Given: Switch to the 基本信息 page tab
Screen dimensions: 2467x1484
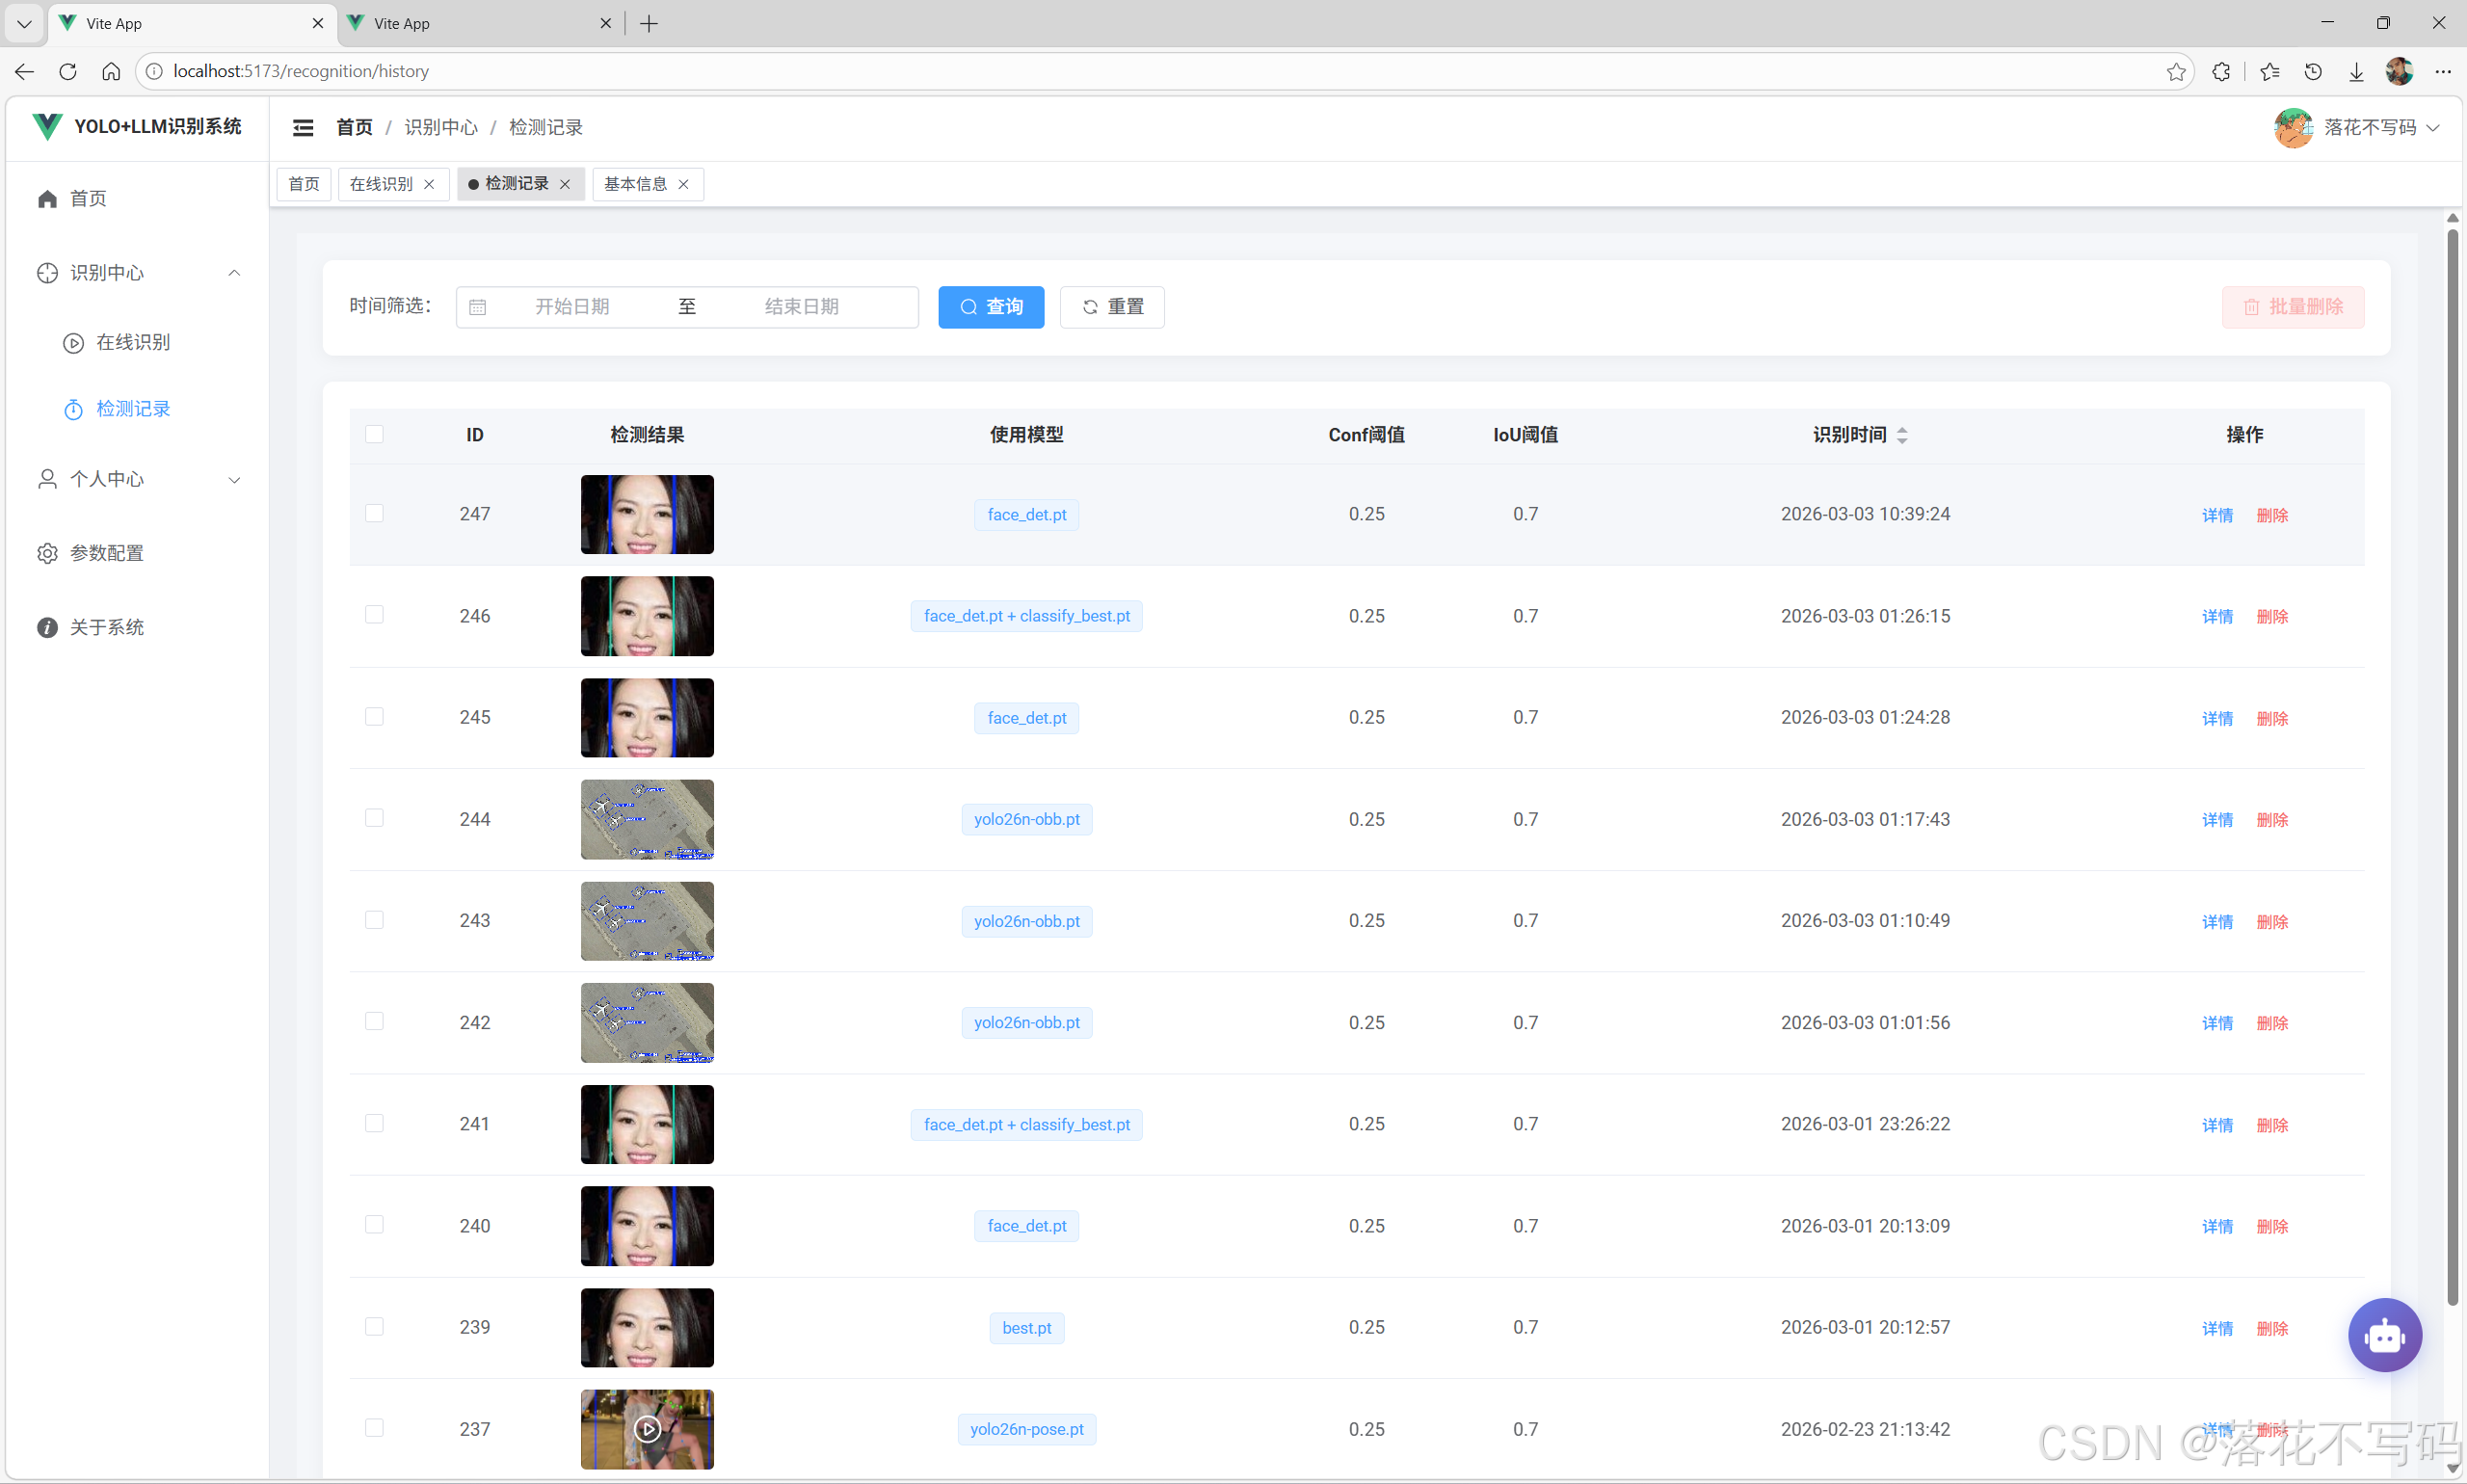Looking at the screenshot, I should (x=635, y=184).
